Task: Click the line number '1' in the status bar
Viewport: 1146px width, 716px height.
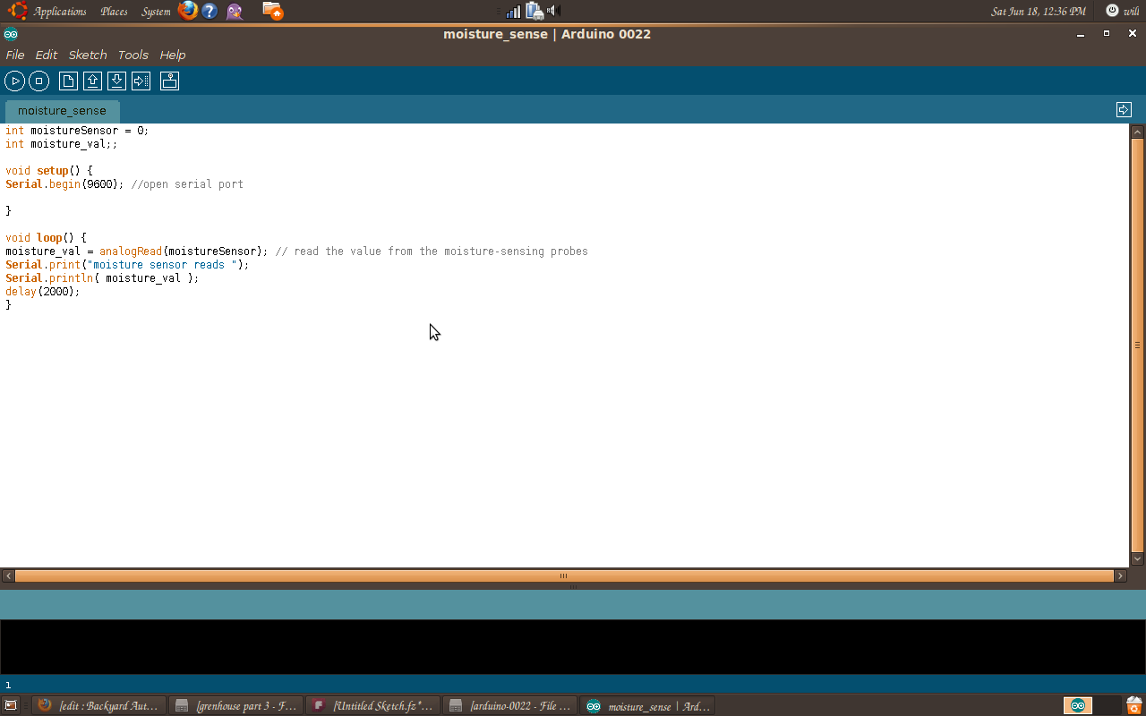Action: point(8,686)
